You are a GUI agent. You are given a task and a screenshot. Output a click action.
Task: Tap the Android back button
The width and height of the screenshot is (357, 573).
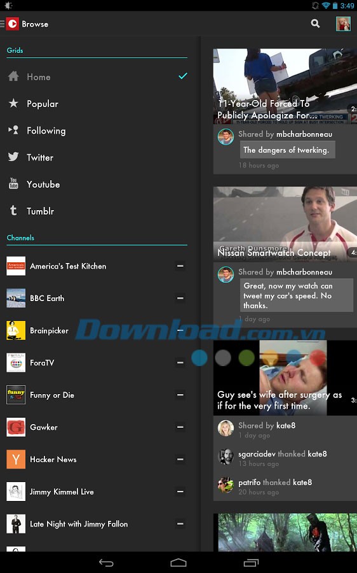point(106,563)
